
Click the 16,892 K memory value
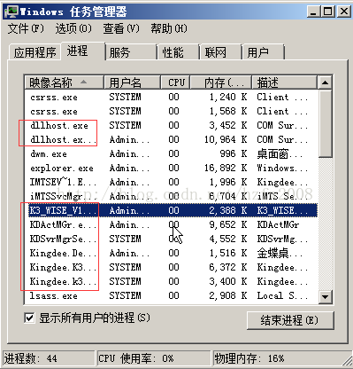[x=226, y=168]
